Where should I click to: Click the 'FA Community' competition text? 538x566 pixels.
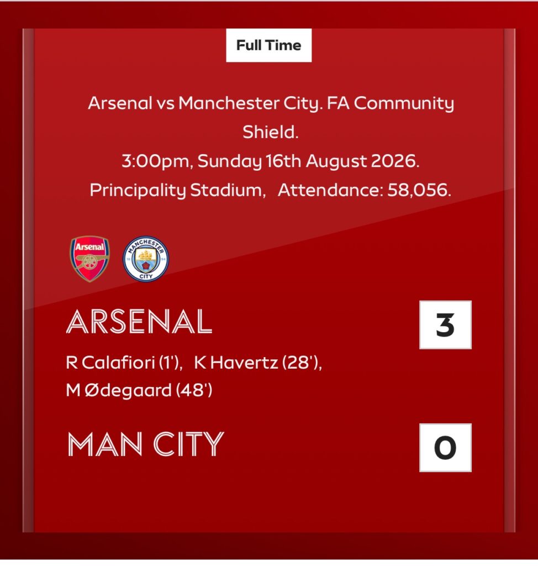click(x=391, y=103)
